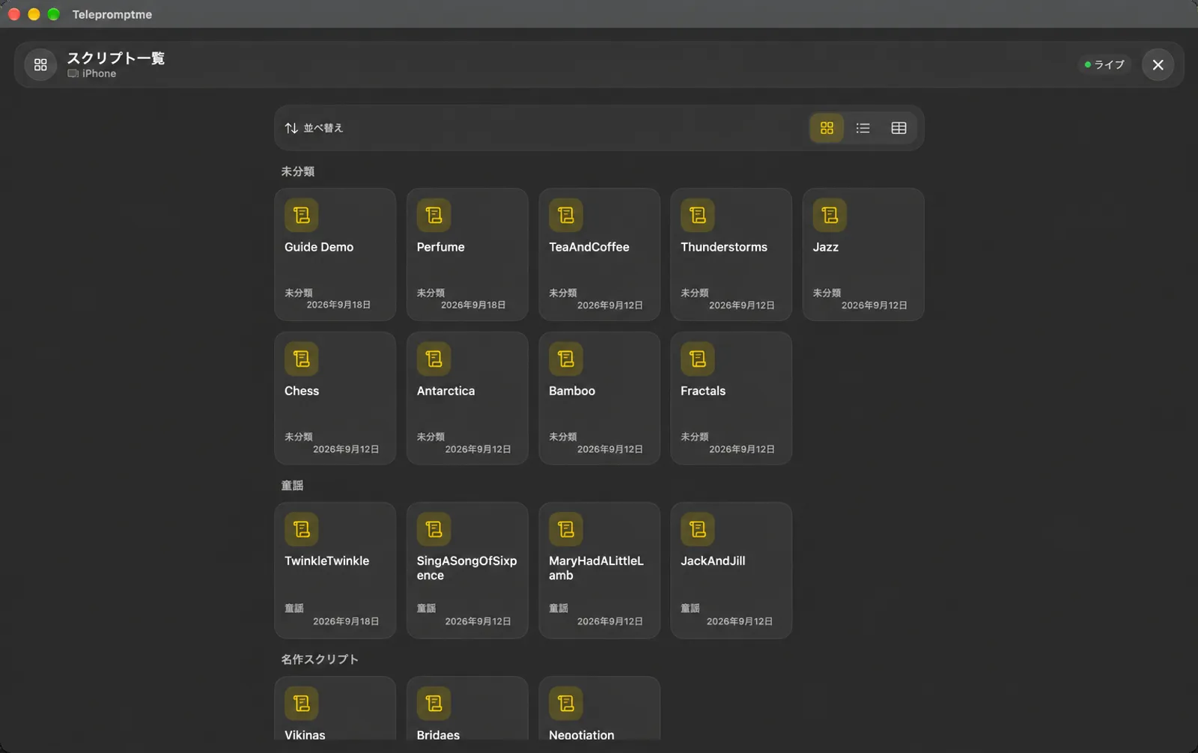1198x753 pixels.
Task: Click the Jazz script icon
Action: pyautogui.click(x=830, y=216)
